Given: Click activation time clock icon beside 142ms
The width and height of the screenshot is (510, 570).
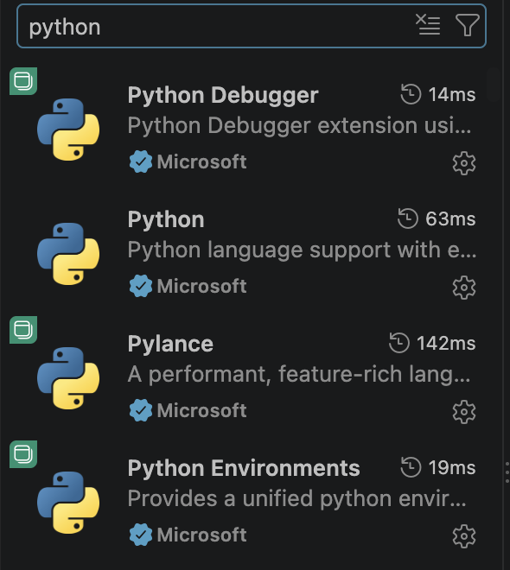Looking at the screenshot, I should point(399,343).
